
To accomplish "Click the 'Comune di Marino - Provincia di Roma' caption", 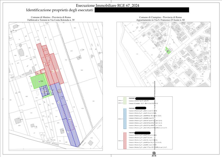I will point(51,18).
